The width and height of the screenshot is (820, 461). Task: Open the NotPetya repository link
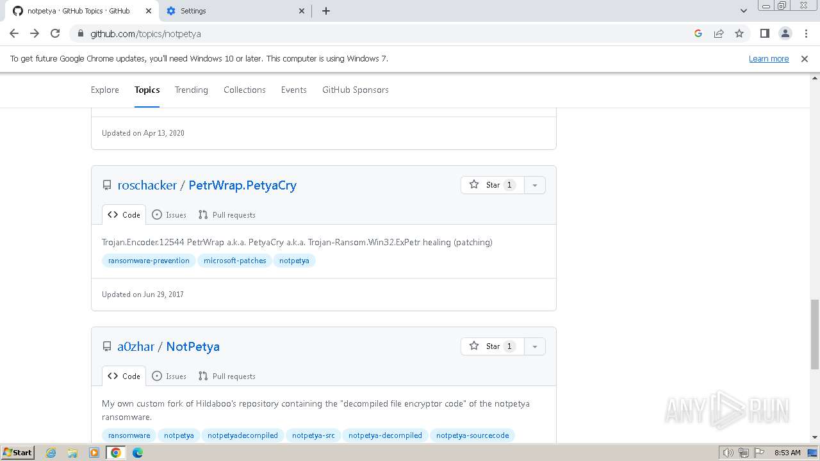[x=193, y=346]
